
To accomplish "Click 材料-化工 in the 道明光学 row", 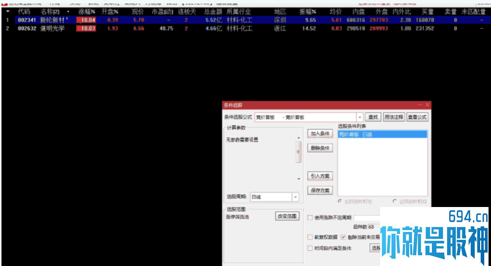I will tap(239, 29).
